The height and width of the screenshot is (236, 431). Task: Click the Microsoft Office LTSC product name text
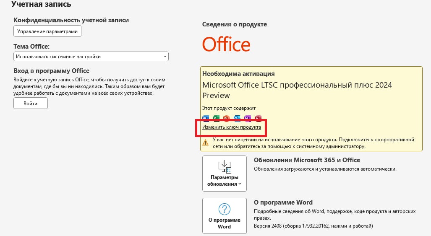[297, 90]
